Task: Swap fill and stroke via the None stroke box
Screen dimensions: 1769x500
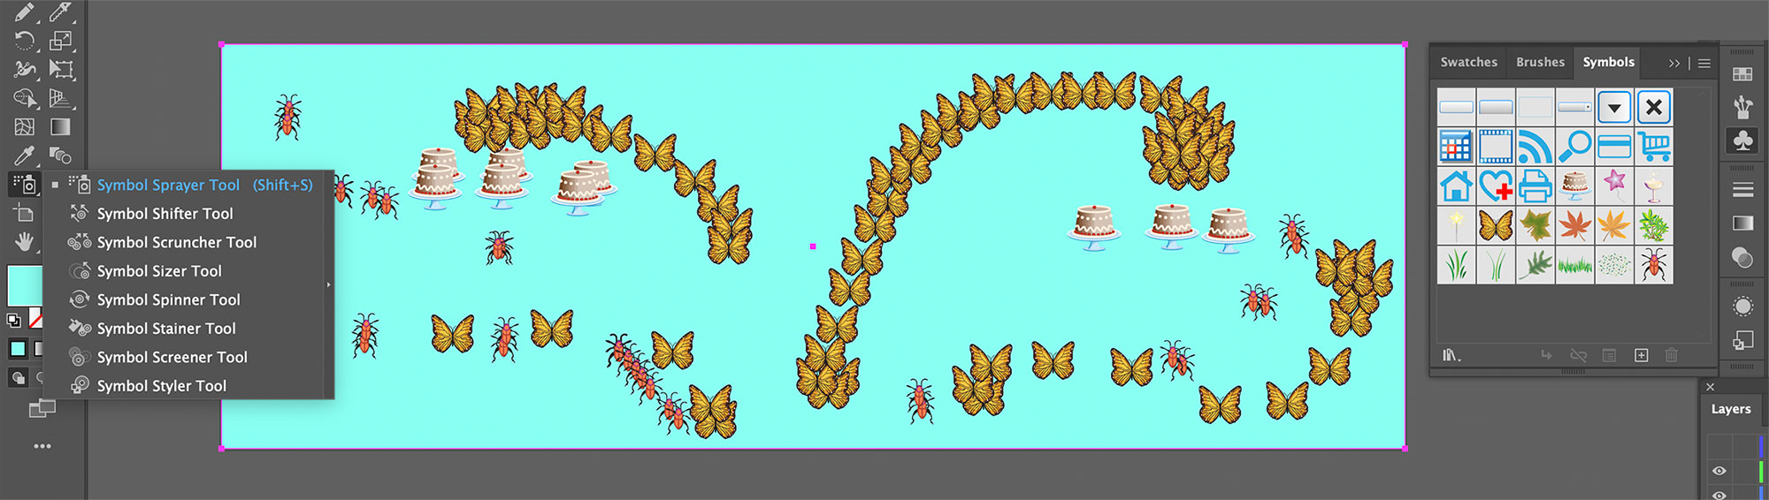Action: point(36,318)
